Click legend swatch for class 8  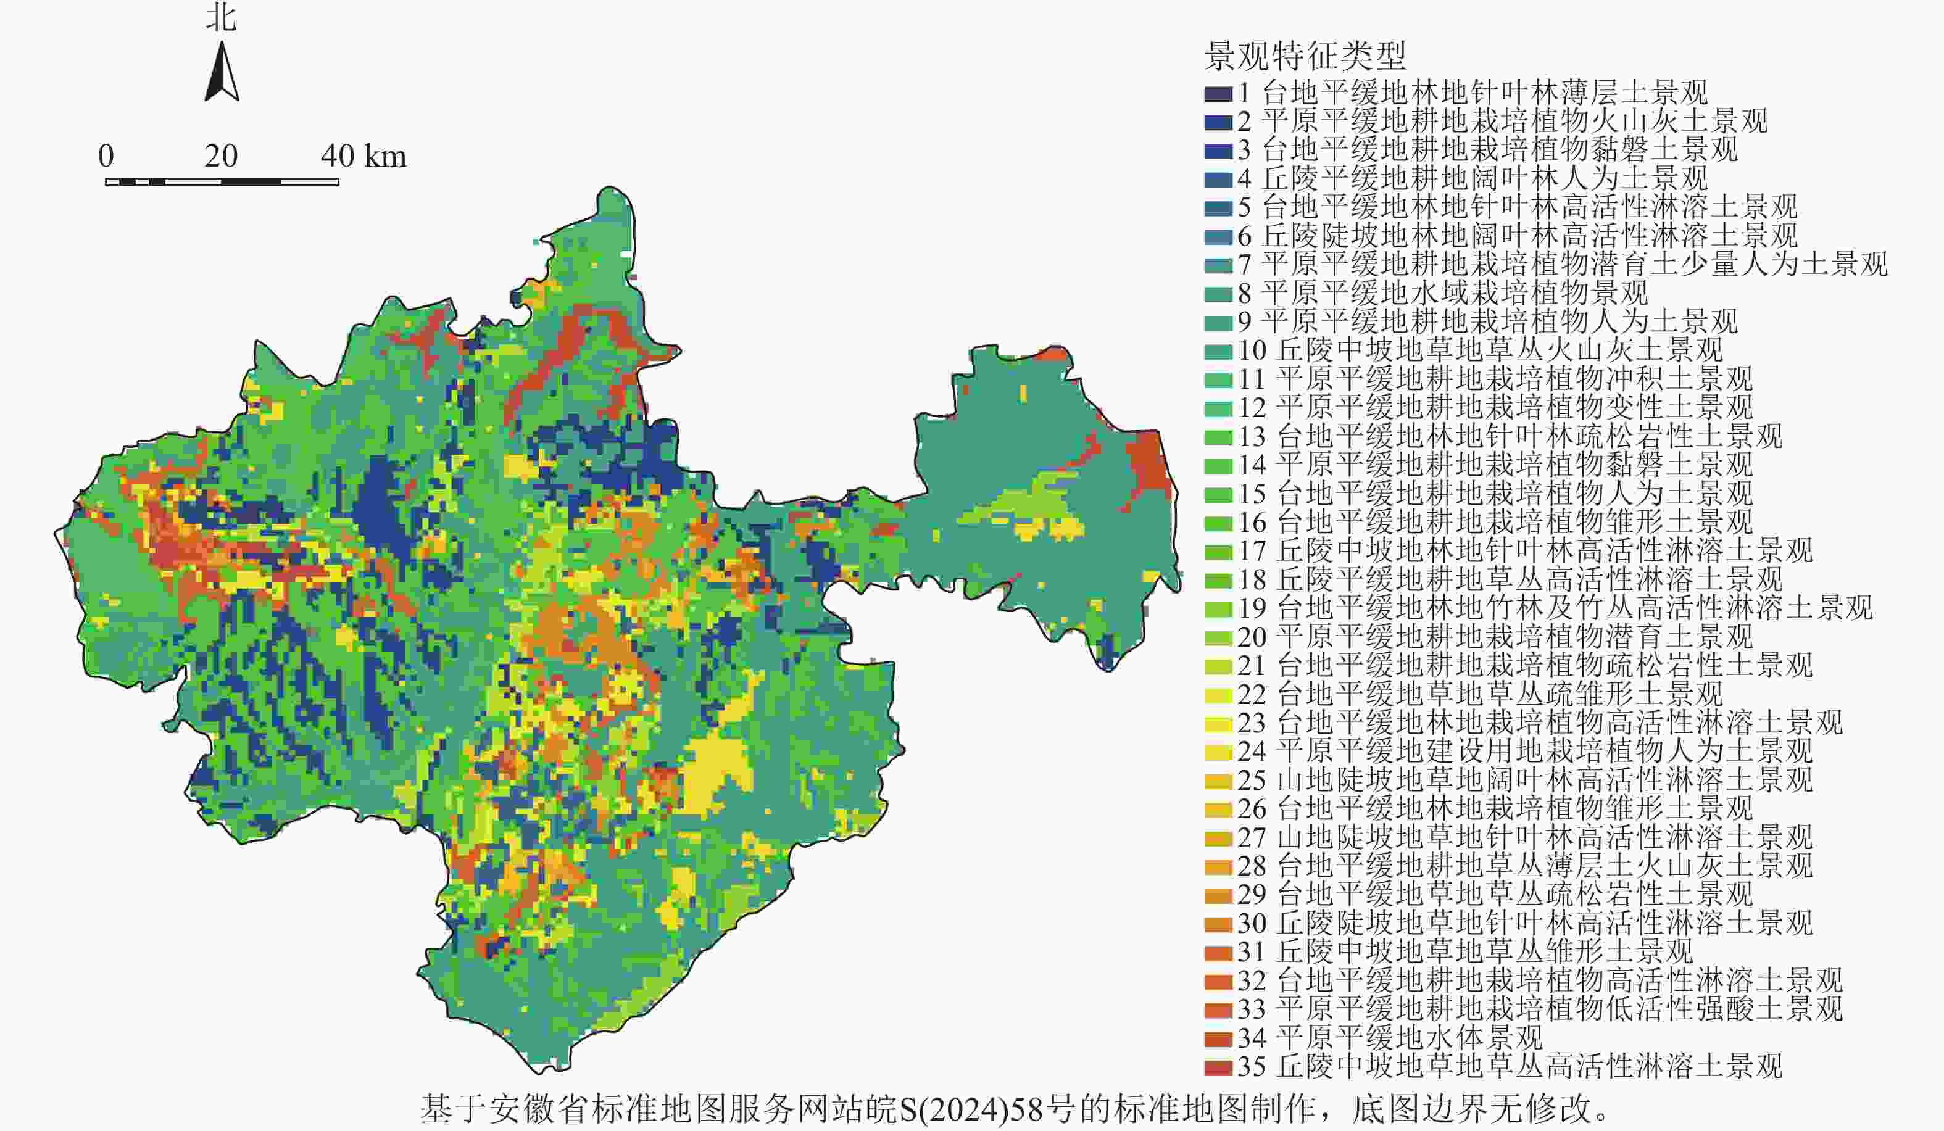coord(1218,294)
